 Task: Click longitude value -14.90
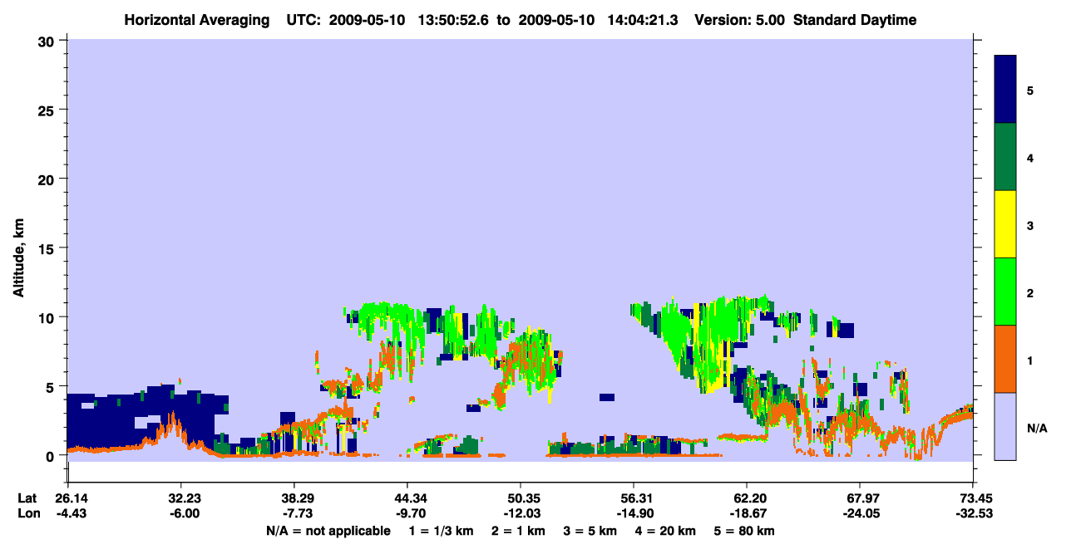[634, 514]
